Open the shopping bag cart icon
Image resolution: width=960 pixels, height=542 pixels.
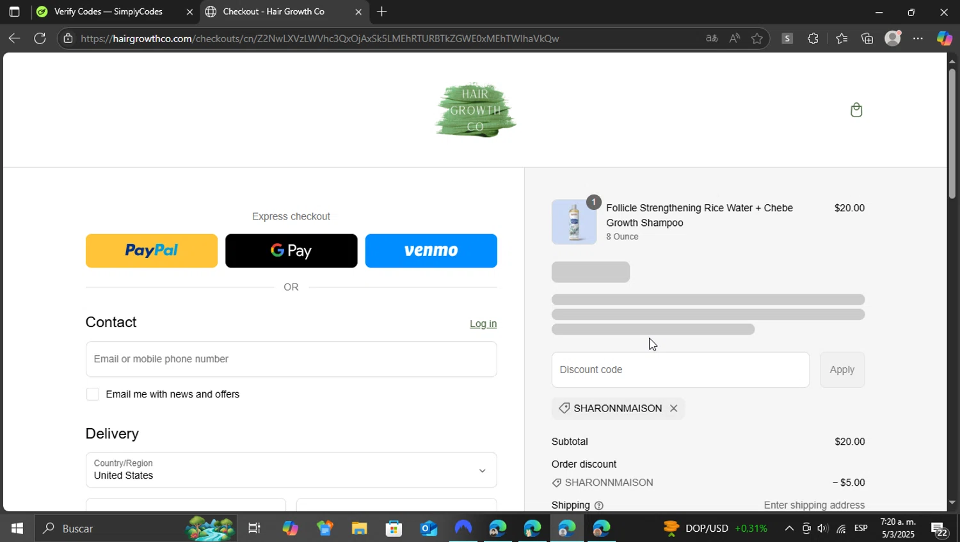(x=856, y=110)
